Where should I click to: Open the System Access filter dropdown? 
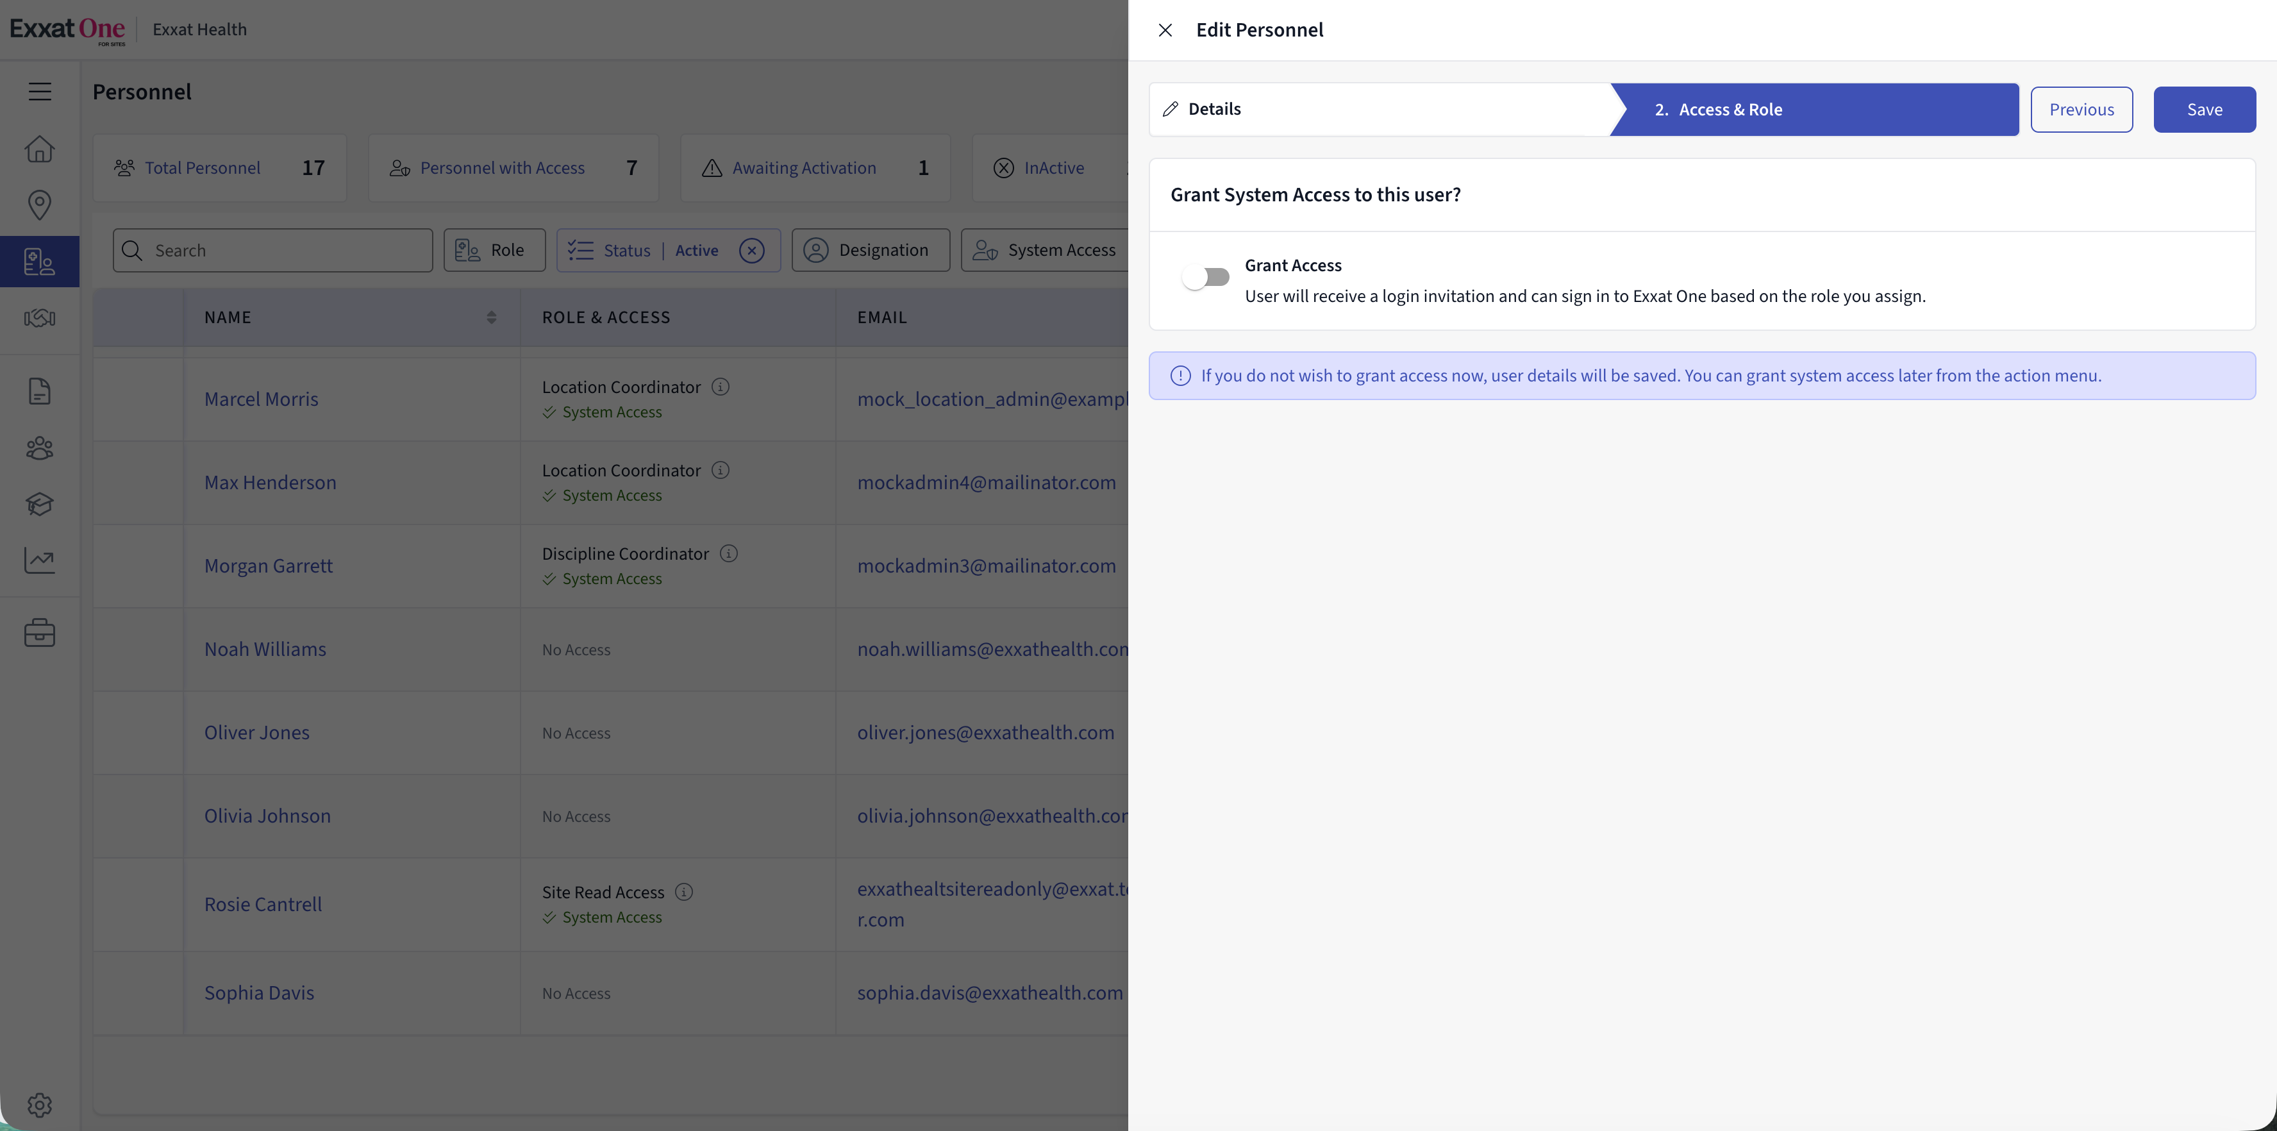[1045, 250]
